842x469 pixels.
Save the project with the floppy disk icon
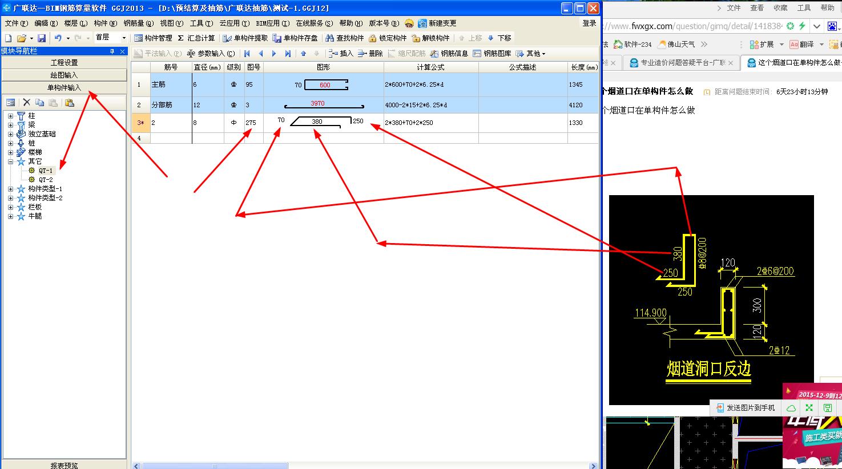coord(42,38)
